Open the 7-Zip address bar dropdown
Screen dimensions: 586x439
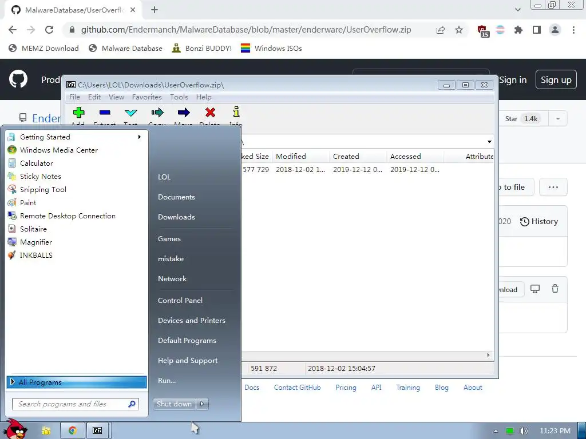(x=489, y=142)
